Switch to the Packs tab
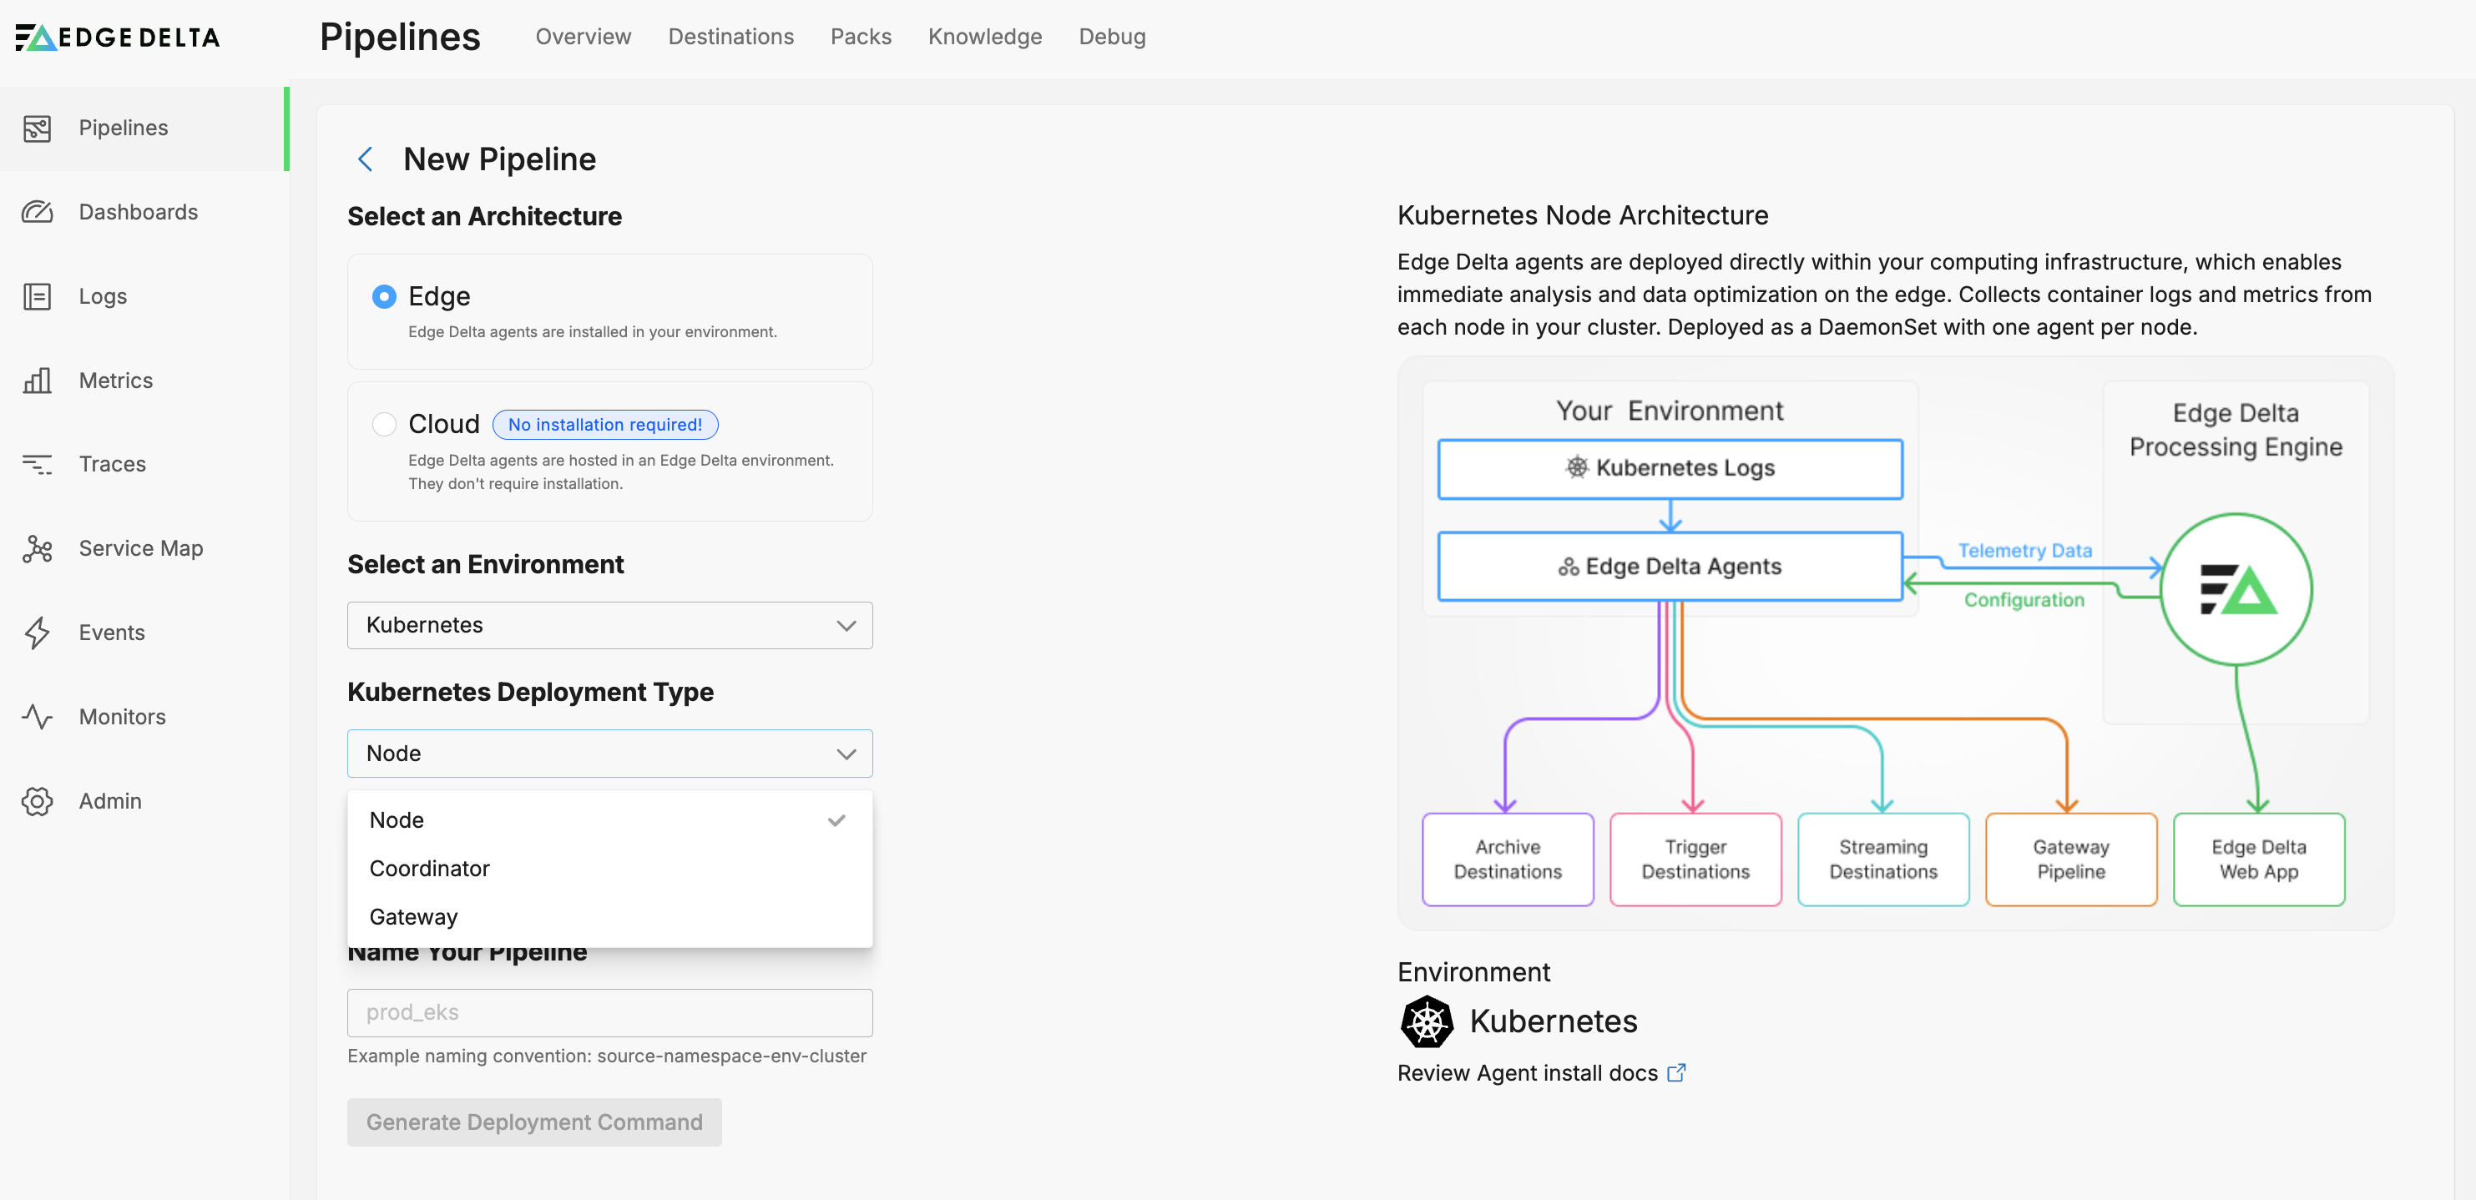 tap(861, 37)
